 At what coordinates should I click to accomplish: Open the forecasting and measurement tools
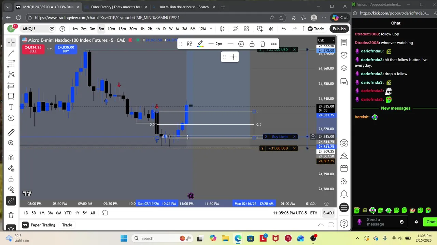[11, 85]
